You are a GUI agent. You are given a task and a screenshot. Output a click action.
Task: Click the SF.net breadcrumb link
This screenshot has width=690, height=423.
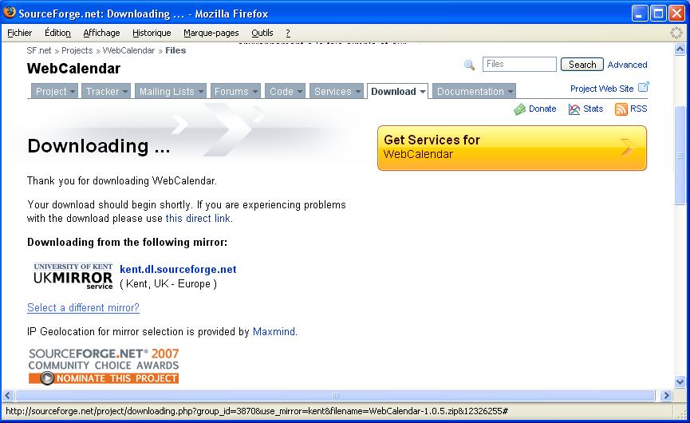tap(39, 50)
